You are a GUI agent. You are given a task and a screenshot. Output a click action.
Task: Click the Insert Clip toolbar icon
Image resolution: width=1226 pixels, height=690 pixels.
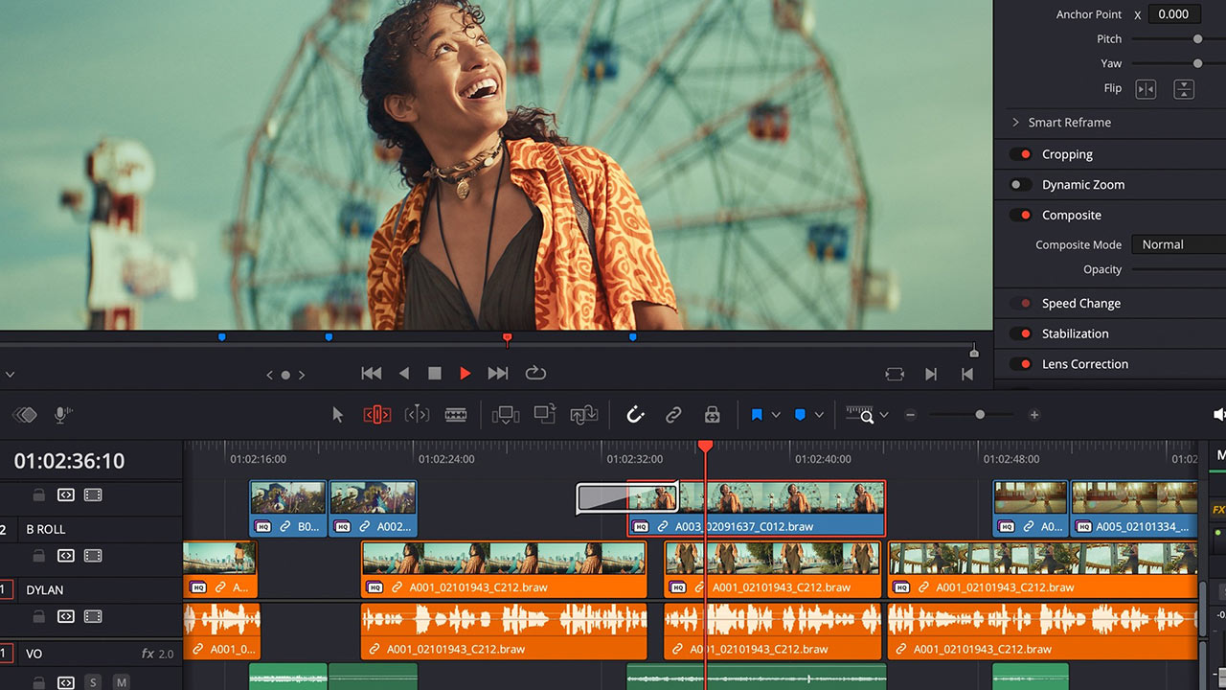(505, 415)
